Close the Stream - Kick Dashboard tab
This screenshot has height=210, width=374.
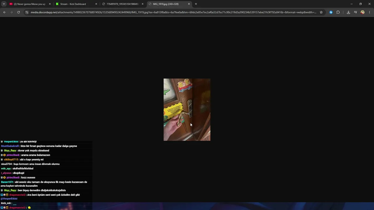tap(96, 4)
